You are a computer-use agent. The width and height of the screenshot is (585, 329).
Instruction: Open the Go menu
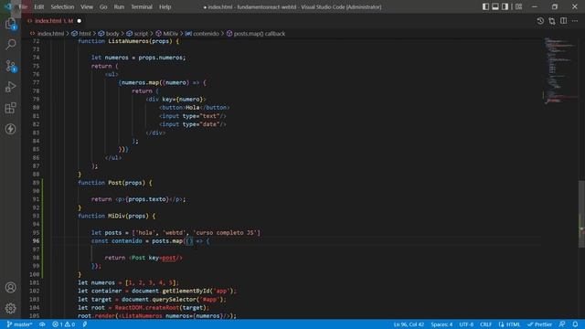(x=103, y=6)
